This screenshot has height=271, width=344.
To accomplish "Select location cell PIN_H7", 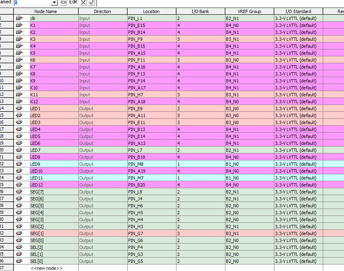I will [x=152, y=95].
